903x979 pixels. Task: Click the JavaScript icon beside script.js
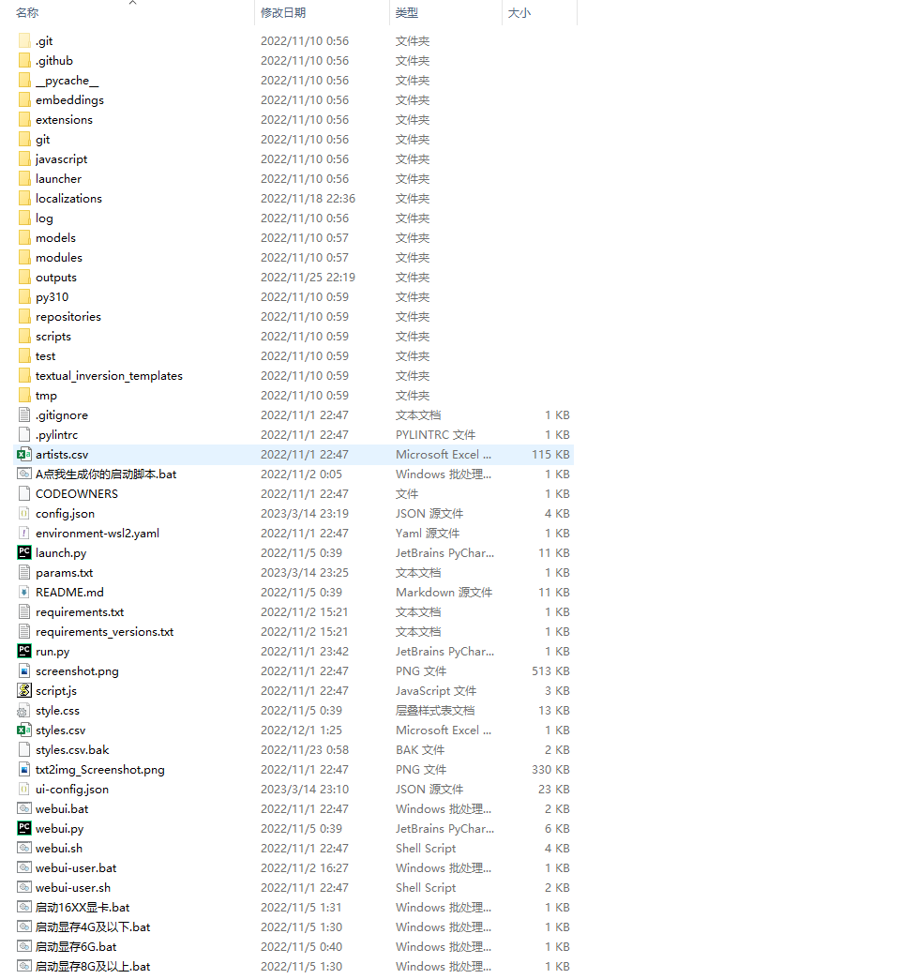pyautogui.click(x=23, y=690)
